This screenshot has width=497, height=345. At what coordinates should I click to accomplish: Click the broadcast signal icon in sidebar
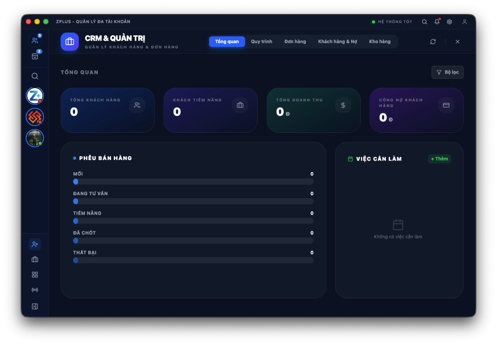tap(35, 290)
